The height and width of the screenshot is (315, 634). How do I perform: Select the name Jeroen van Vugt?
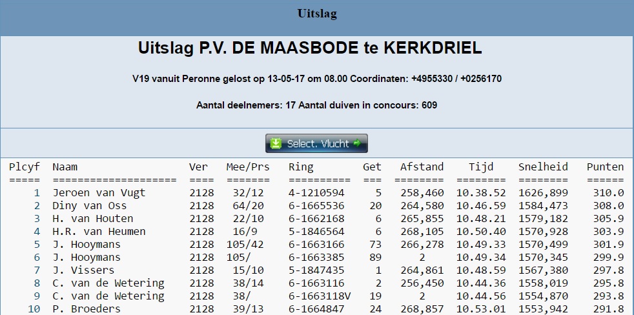tap(99, 193)
